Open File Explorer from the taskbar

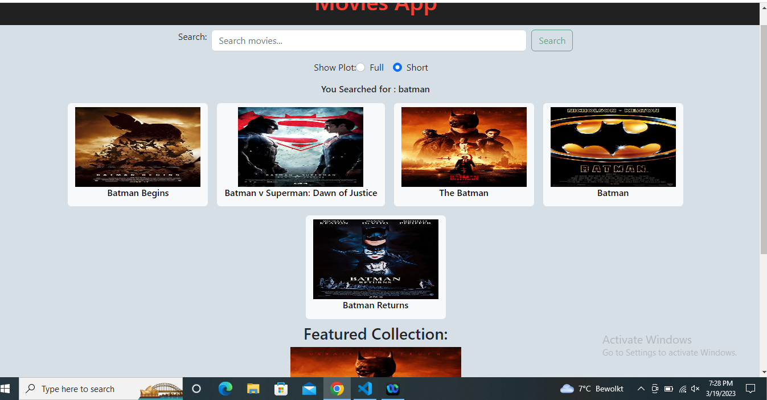pyautogui.click(x=253, y=389)
